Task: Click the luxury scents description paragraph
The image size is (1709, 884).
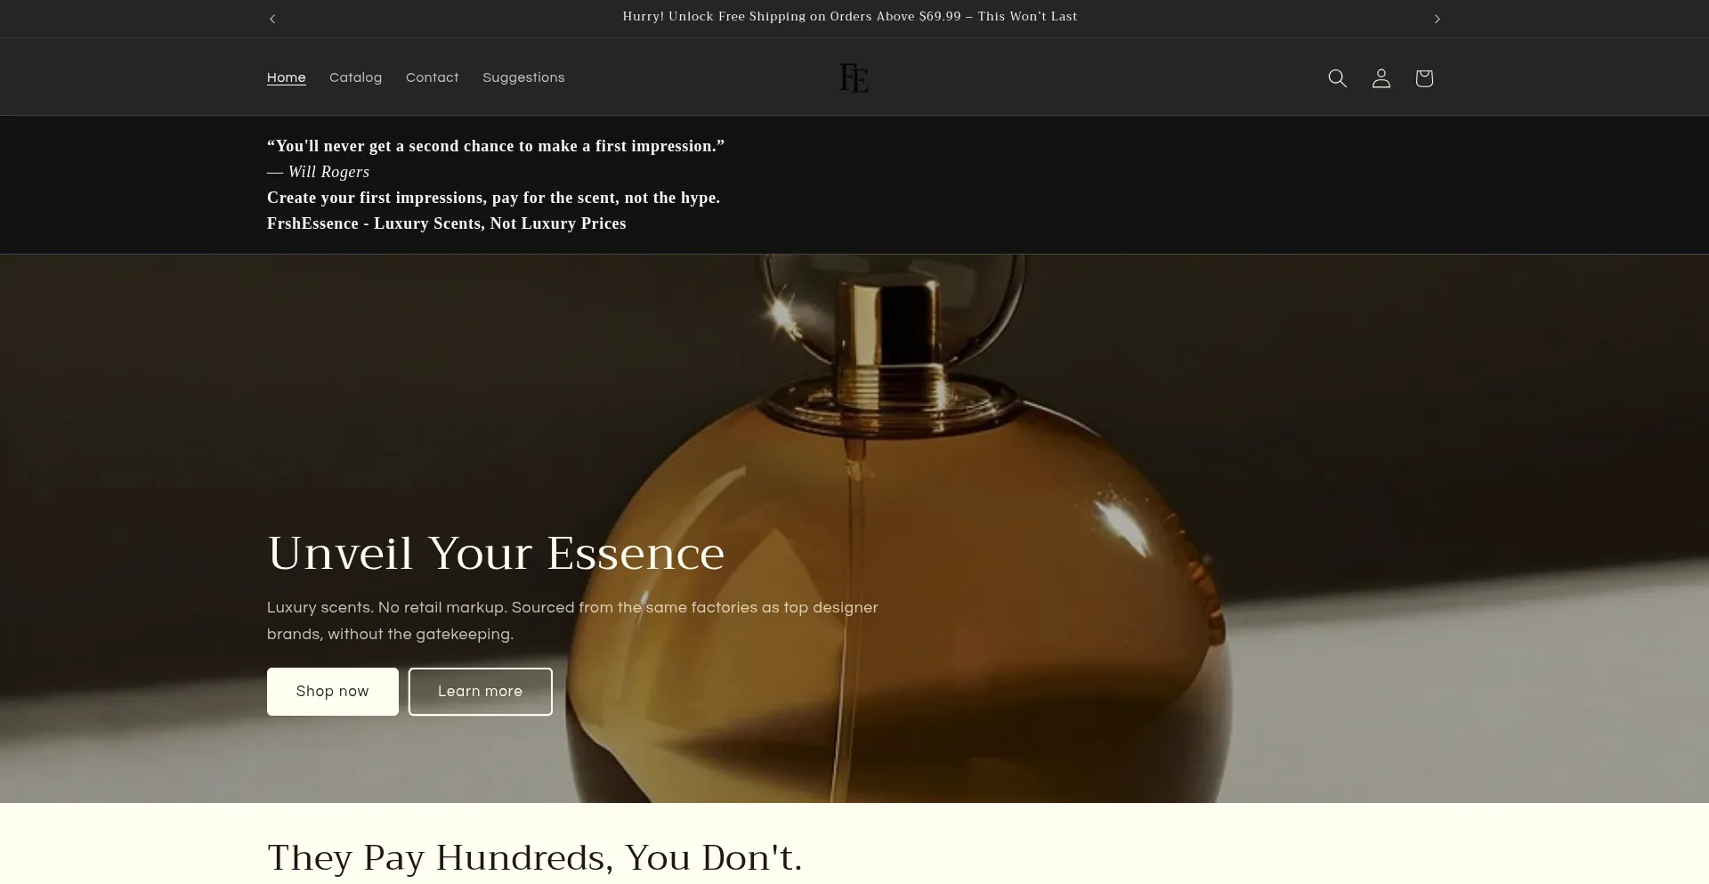Action: [x=572, y=620]
